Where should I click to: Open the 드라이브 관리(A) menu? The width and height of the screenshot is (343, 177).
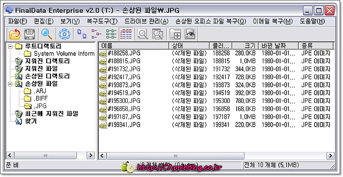(147, 21)
